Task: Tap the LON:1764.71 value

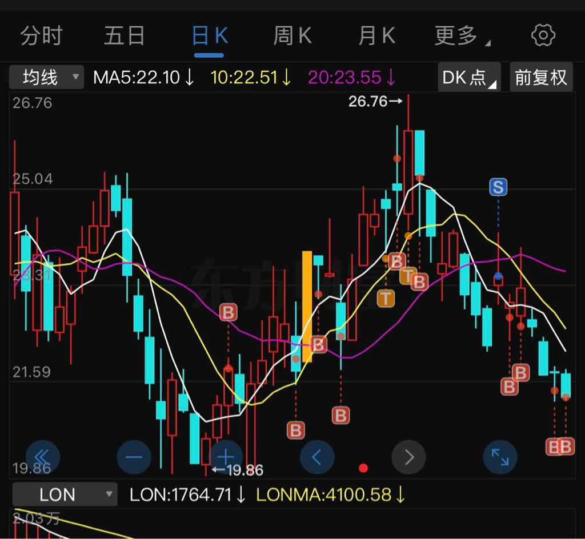Action: (x=187, y=495)
